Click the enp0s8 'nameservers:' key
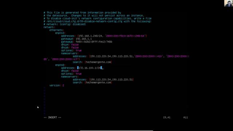Screen dimensions: 233x131 70,77
